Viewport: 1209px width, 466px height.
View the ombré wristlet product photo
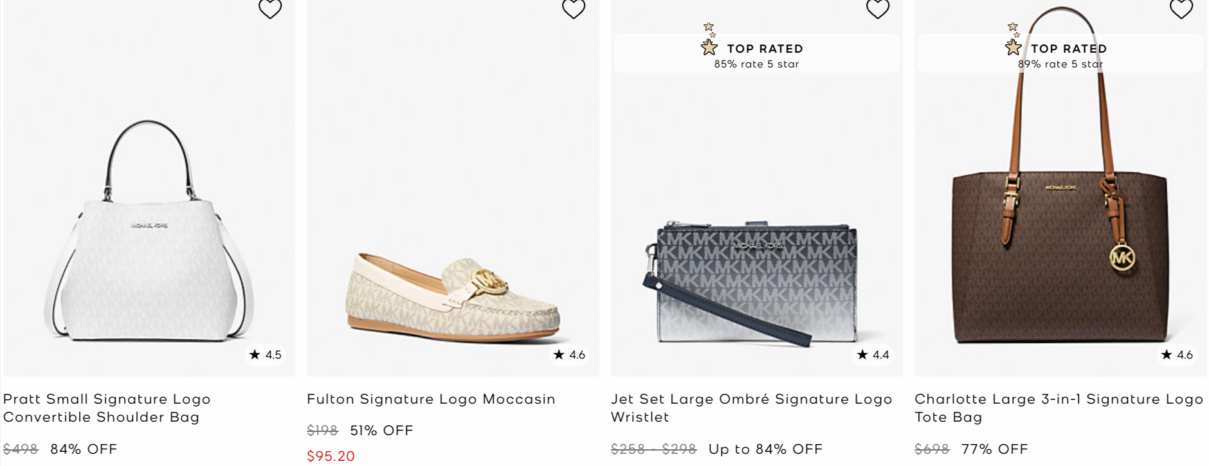[x=756, y=283]
